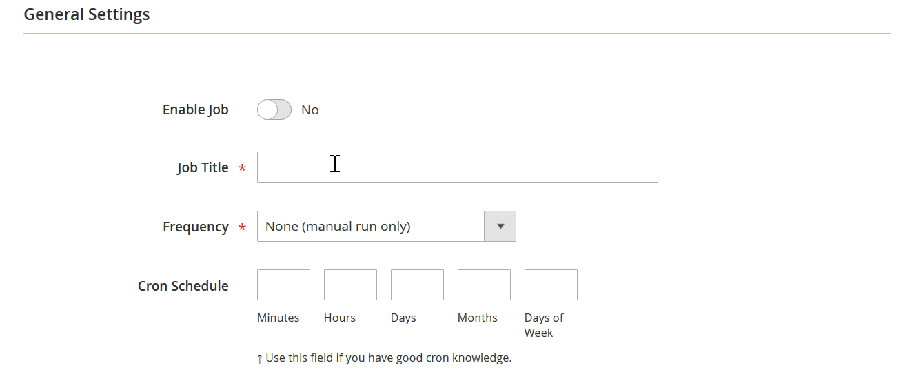The height and width of the screenshot is (372, 903).
Task: Open the Frequency dropdown
Action: tap(387, 227)
